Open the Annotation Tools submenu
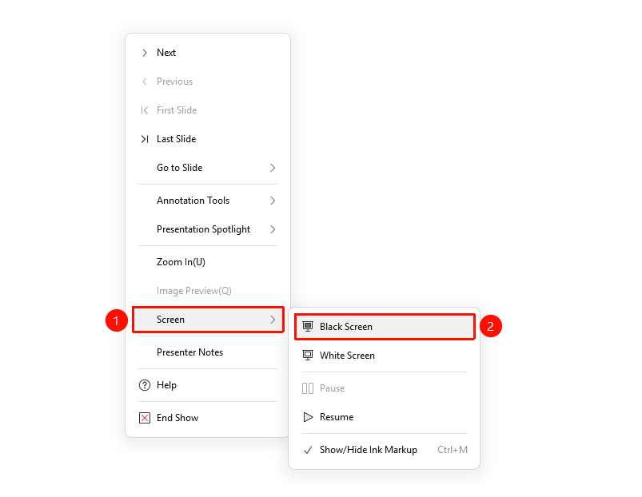This screenshot has width=642, height=497. (x=208, y=201)
